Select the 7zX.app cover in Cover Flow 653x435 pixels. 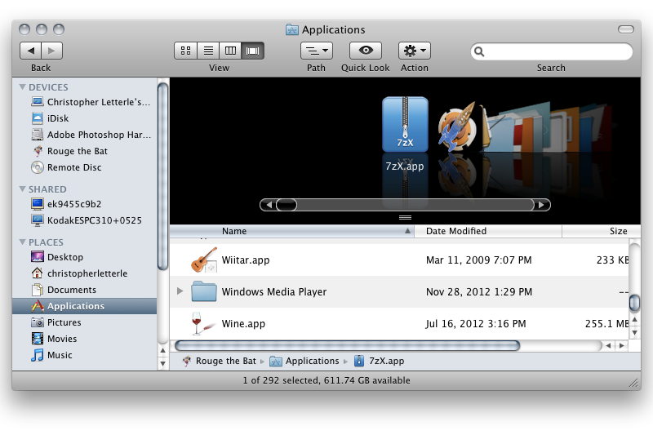[405, 125]
